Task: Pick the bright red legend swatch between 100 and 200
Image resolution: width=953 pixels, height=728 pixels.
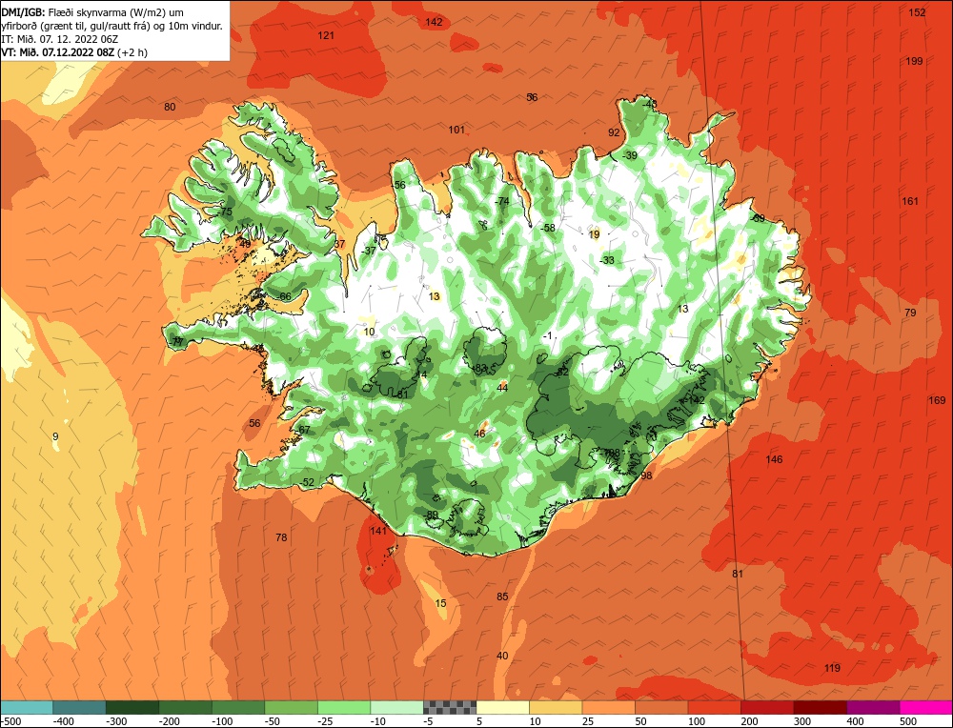Action: click(x=714, y=707)
